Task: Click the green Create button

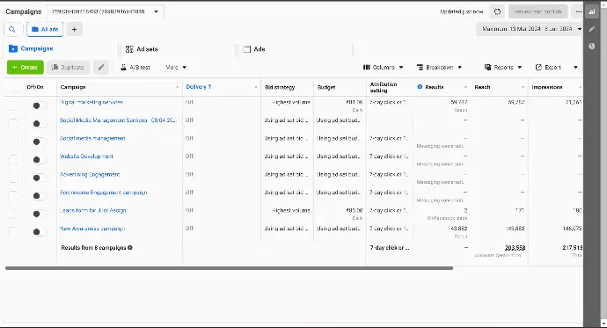Action: [26, 68]
